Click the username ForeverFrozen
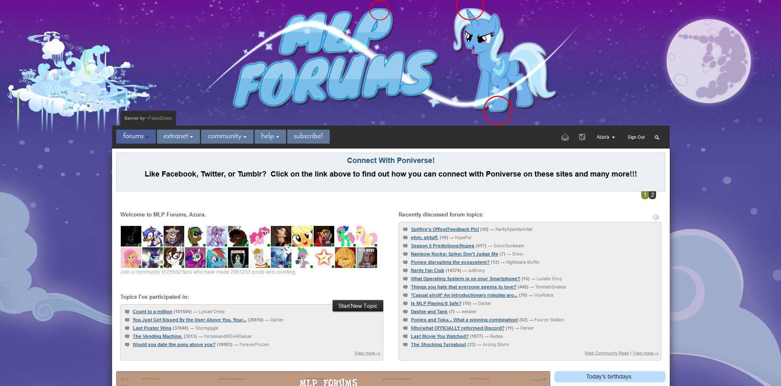781x386 pixels. [x=254, y=345]
